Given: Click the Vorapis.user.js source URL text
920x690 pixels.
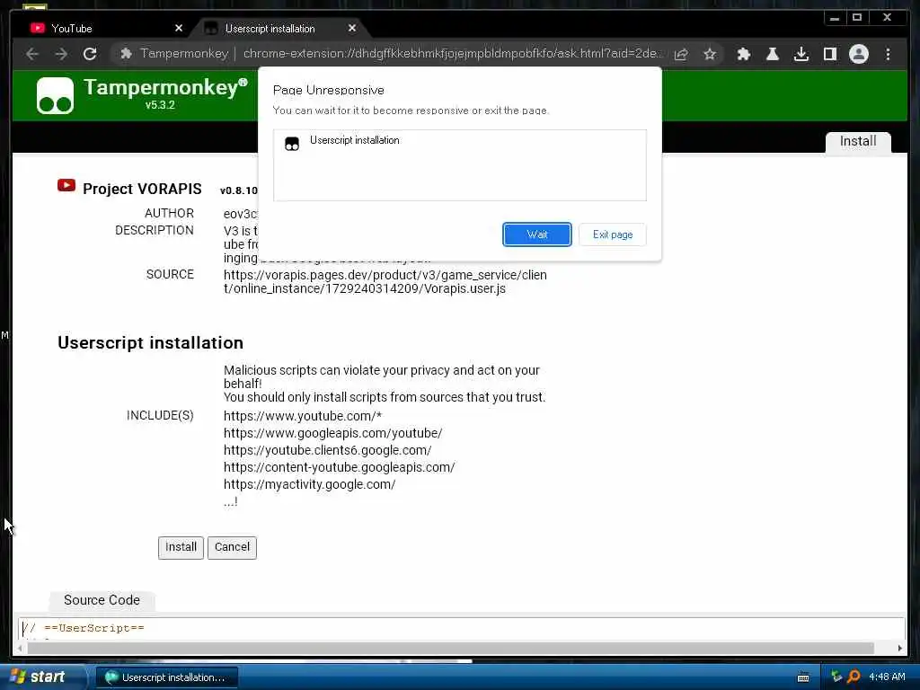Looking at the screenshot, I should [385, 281].
